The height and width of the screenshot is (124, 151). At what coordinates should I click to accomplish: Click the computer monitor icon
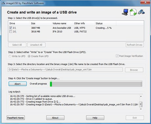tap(125, 12)
